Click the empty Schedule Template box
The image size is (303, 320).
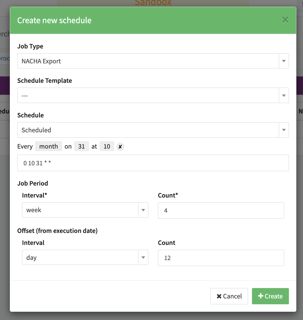148,96
